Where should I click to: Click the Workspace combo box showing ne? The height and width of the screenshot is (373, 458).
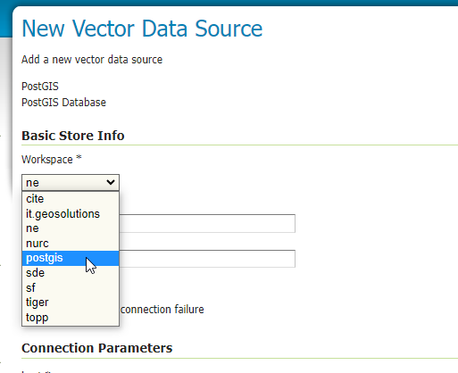[71, 182]
